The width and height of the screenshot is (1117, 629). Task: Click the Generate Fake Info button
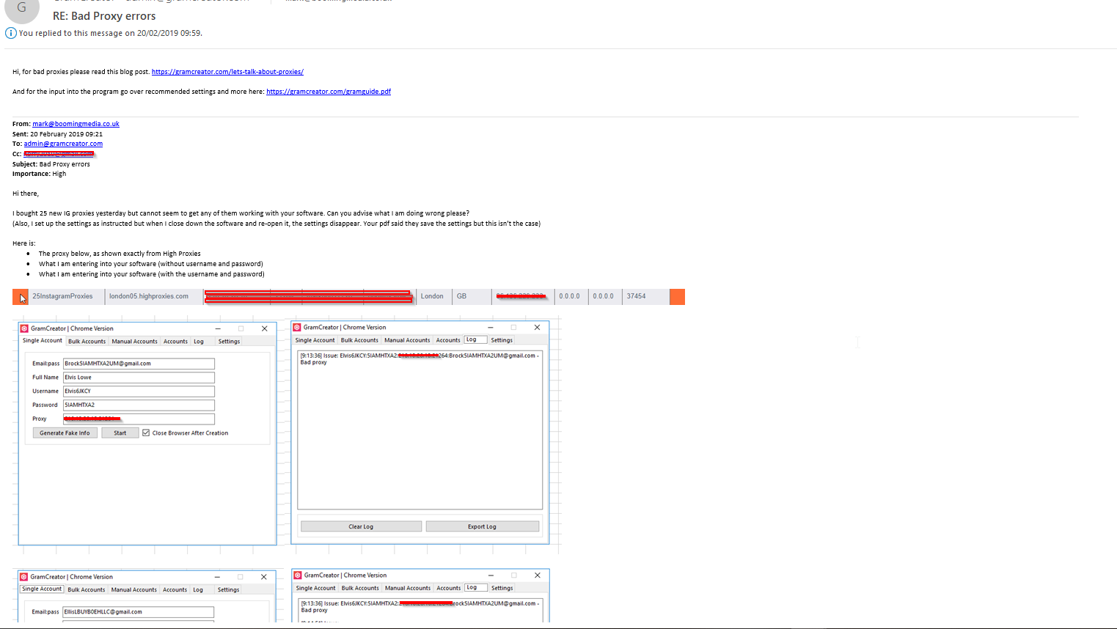[x=65, y=433]
